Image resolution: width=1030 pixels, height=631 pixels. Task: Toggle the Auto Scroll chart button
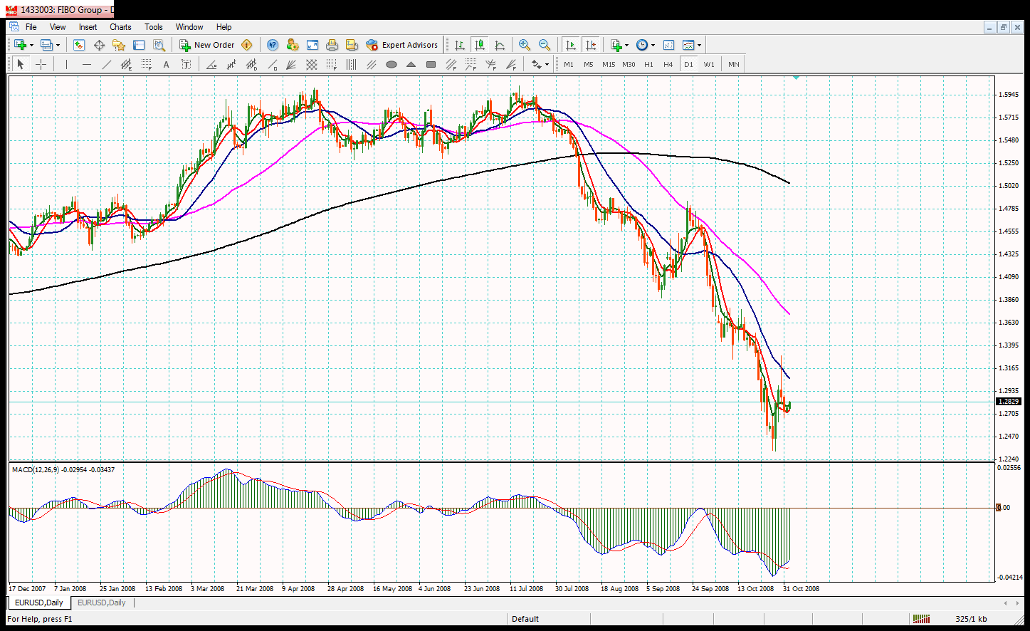570,45
